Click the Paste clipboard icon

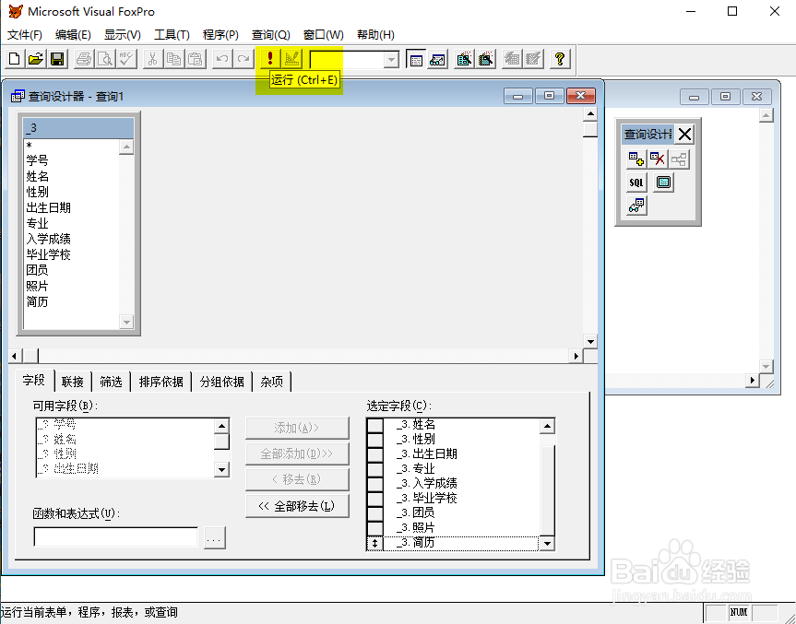pos(196,59)
